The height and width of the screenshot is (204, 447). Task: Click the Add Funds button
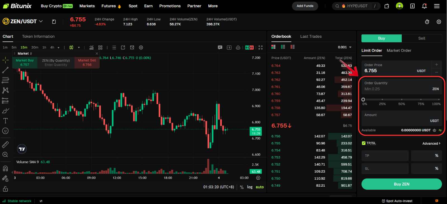point(305,6)
